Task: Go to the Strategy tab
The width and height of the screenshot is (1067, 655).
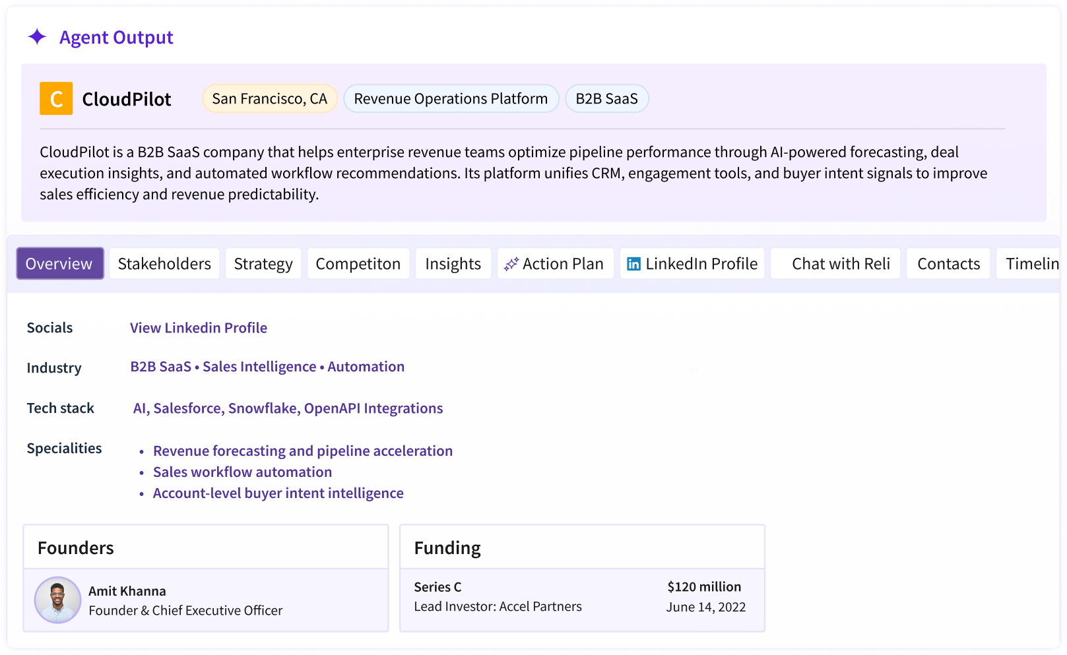Action: [x=263, y=264]
